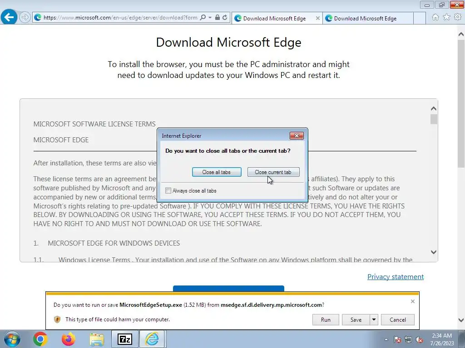Click MicrosoftEdgeSetup.exe file name text
The height and width of the screenshot is (348, 465).
151,305
